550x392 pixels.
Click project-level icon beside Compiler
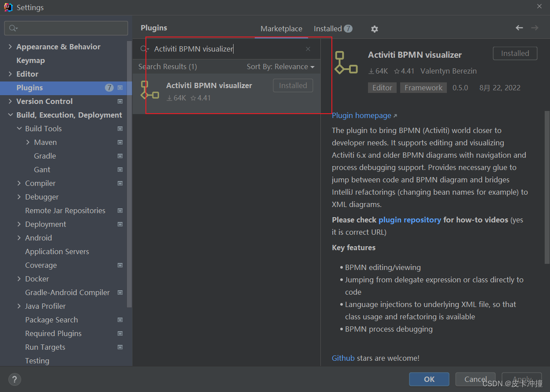120,183
